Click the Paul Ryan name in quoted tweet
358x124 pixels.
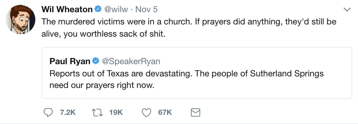(70, 61)
